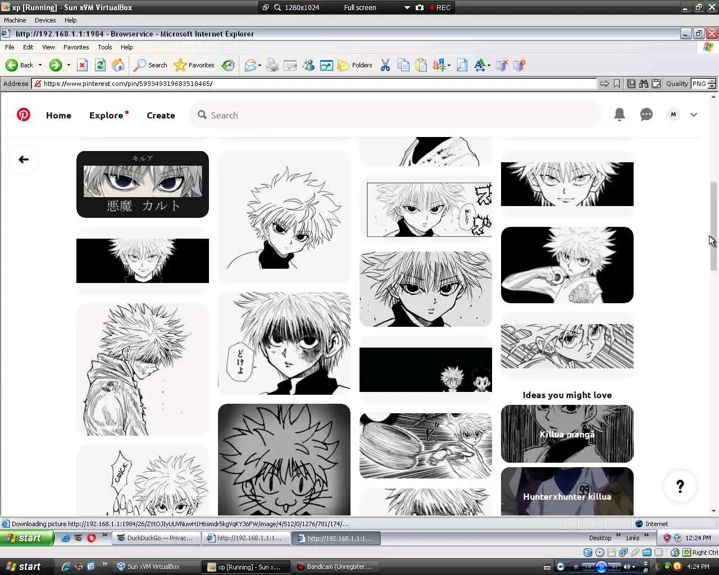Screen dimensions: 719x575
Task: Click the camera snapshot icon in titlebar
Action: click(x=420, y=7)
